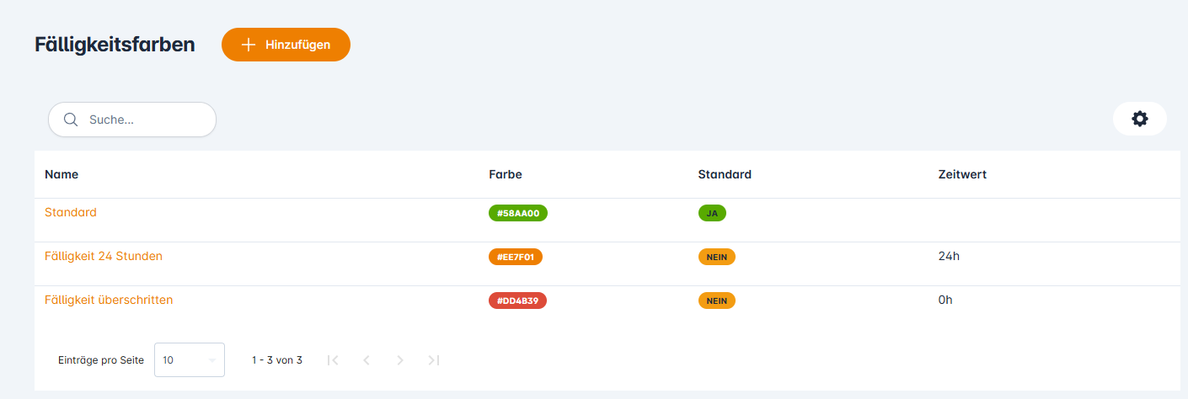Open the Standard entry link
Viewport: 1188px width, 399px height.
pyautogui.click(x=71, y=212)
